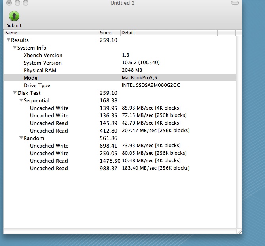Select the System Version row
This screenshot has height=246, width=265.
119,63
